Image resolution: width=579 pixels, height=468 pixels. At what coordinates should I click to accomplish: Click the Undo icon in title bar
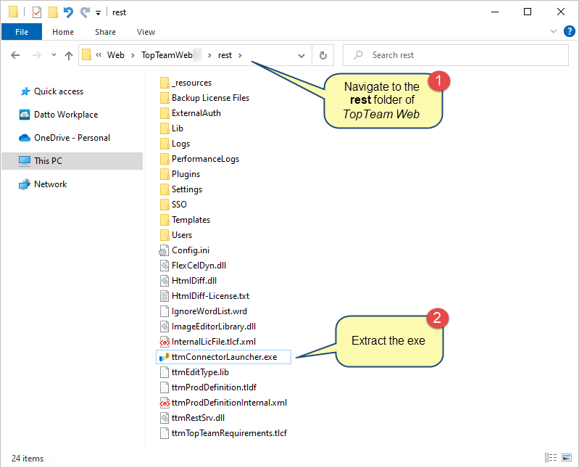click(68, 12)
